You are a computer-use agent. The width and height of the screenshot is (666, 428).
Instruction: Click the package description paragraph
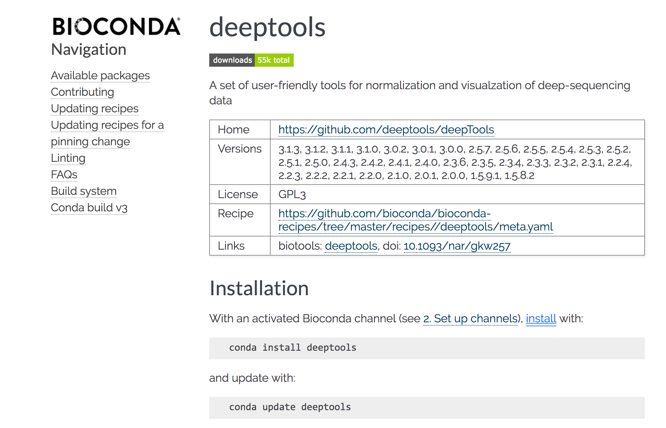click(x=420, y=93)
